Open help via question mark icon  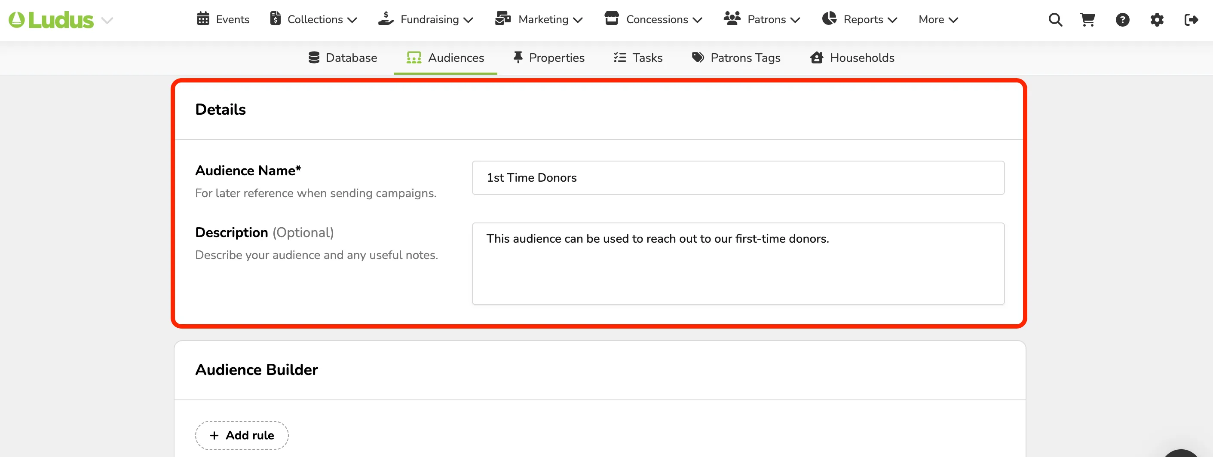point(1123,20)
